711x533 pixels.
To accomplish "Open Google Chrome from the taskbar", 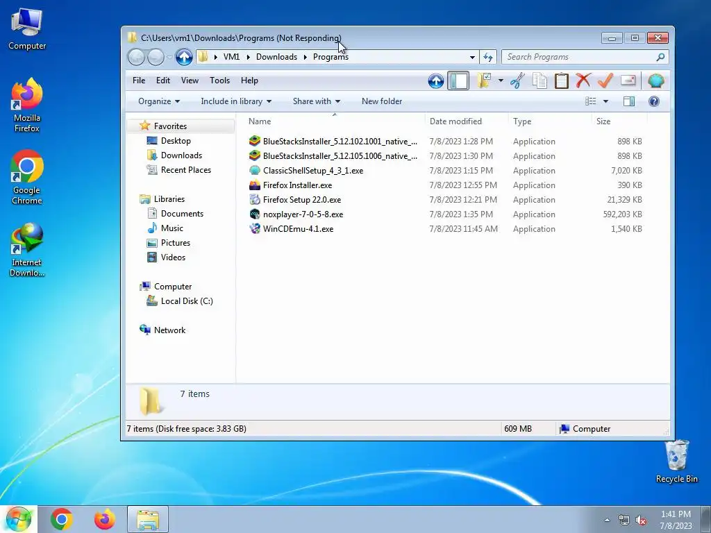I will click(62, 519).
